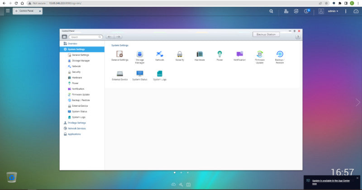Click the desktop search magnifier icon

click(271, 11)
